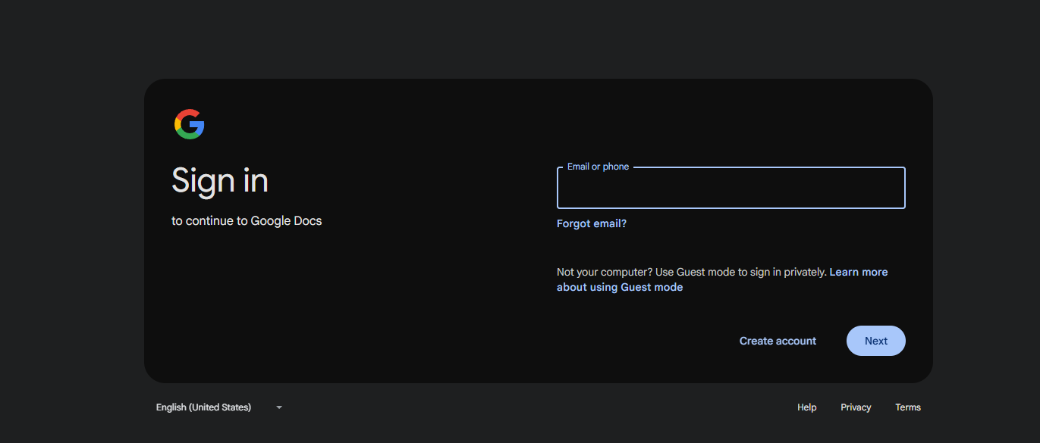Click the left edge of the email field

[x=565, y=189]
